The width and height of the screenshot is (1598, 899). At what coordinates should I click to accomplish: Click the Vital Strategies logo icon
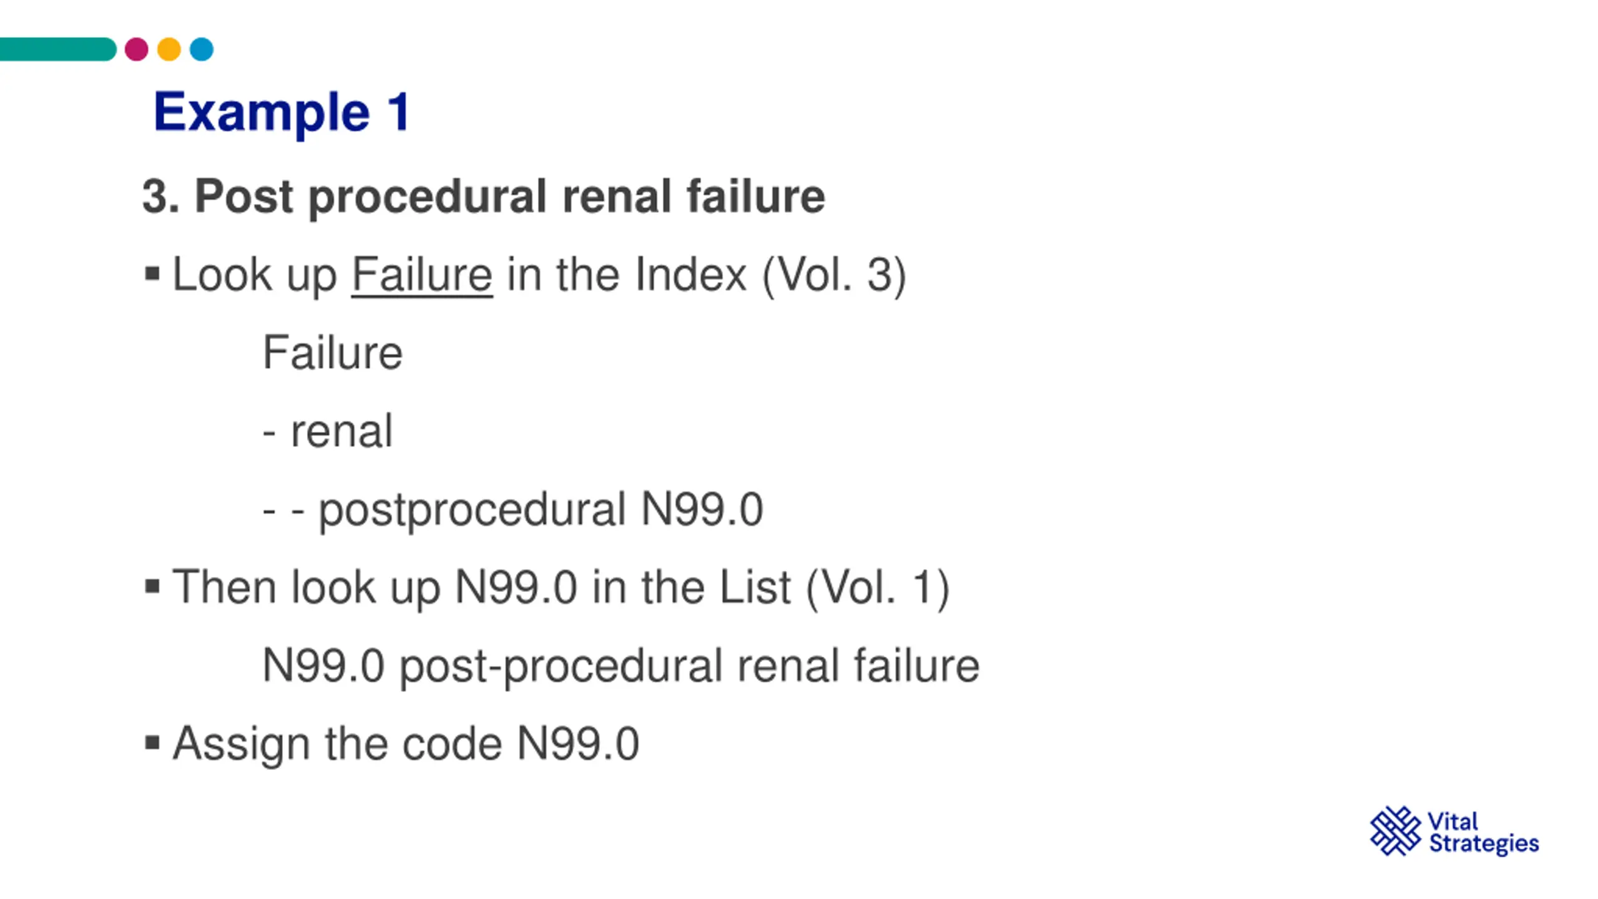(x=1395, y=831)
